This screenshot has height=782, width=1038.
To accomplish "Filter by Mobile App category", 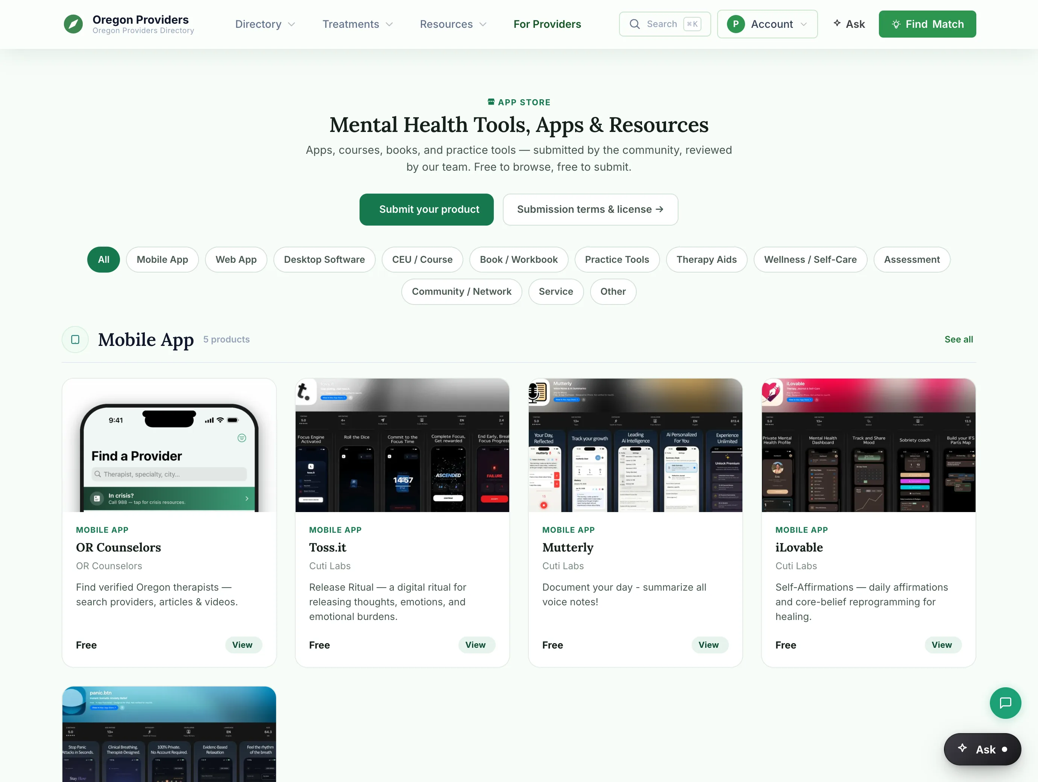I will tap(162, 259).
